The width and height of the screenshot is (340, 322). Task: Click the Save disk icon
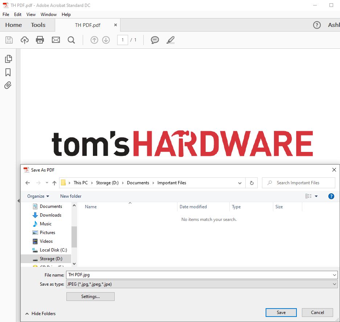[x=9, y=40]
